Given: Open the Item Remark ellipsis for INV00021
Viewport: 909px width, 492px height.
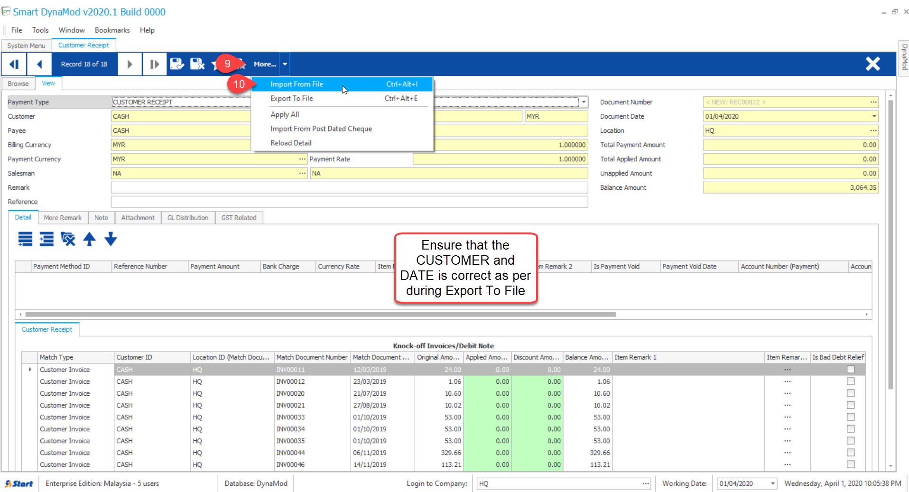Looking at the screenshot, I should pos(788,405).
